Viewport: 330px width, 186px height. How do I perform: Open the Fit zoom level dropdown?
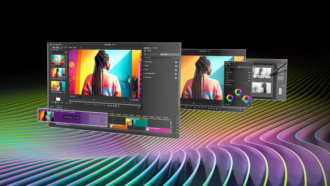coord(80,97)
